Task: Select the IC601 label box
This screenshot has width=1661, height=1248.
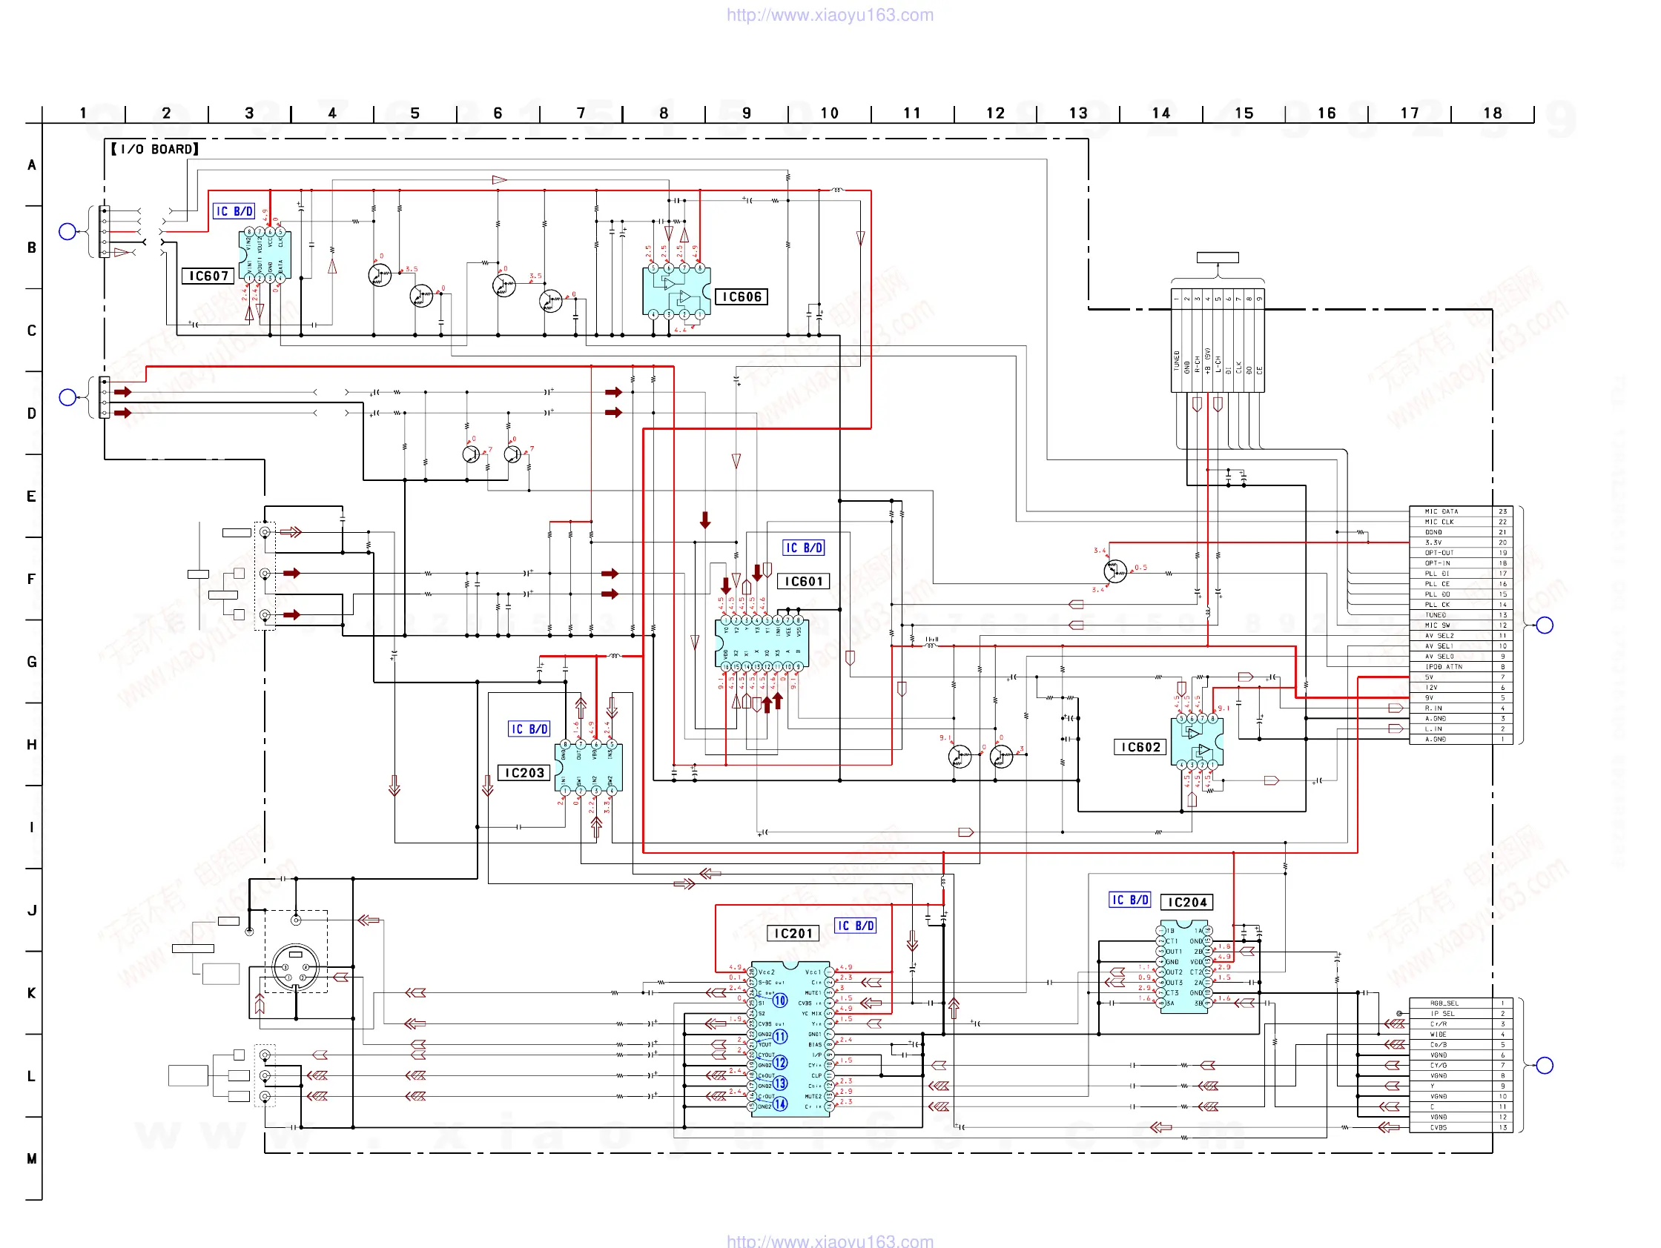Action: pyautogui.click(x=804, y=582)
